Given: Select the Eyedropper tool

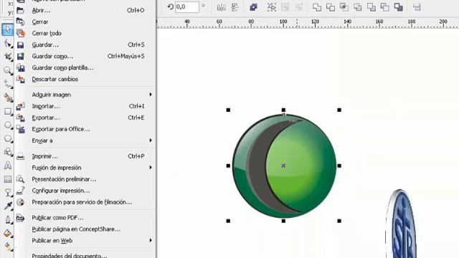Looking at the screenshot, I should (x=8, y=206).
